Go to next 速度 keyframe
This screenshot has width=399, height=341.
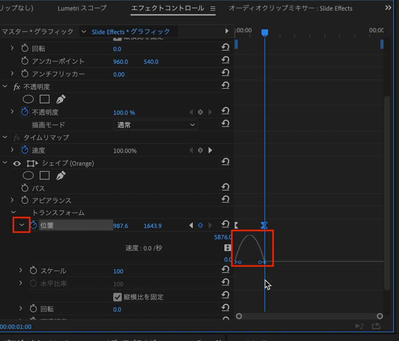pyautogui.click(x=210, y=150)
